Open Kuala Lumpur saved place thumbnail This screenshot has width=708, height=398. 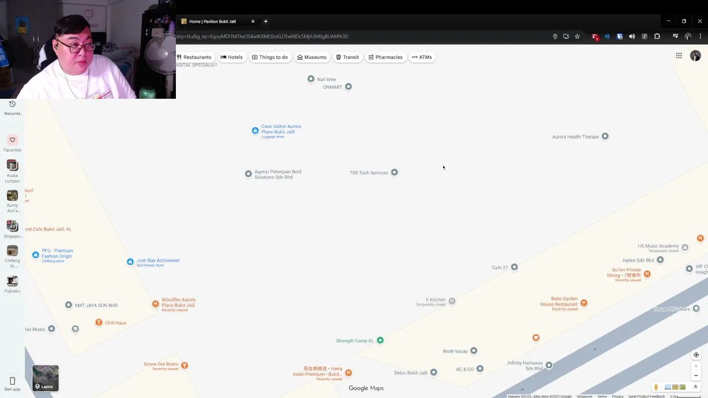click(x=12, y=165)
